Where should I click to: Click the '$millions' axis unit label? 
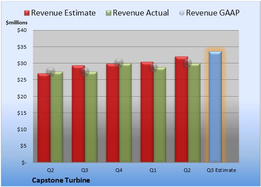point(16,23)
